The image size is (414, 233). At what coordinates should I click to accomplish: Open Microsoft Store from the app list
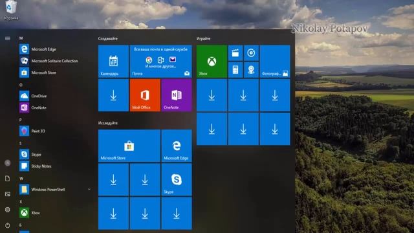[x=55, y=72]
